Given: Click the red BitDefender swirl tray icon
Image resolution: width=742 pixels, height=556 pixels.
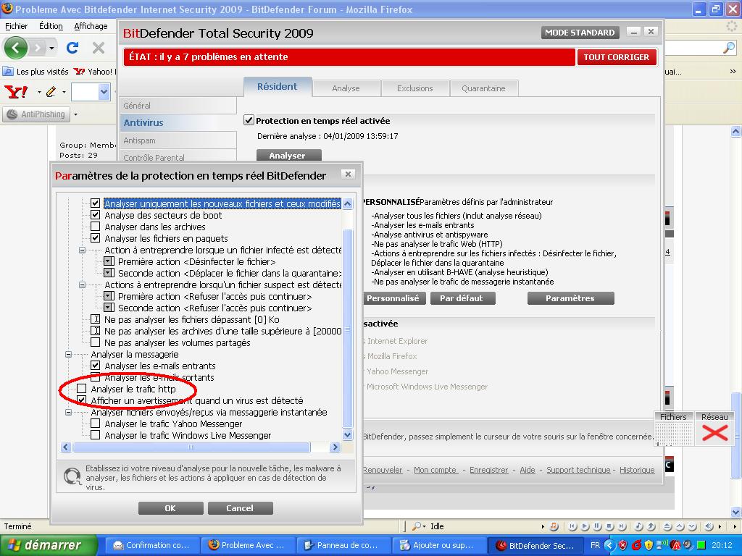Looking at the screenshot, I should pyautogui.click(x=636, y=545).
